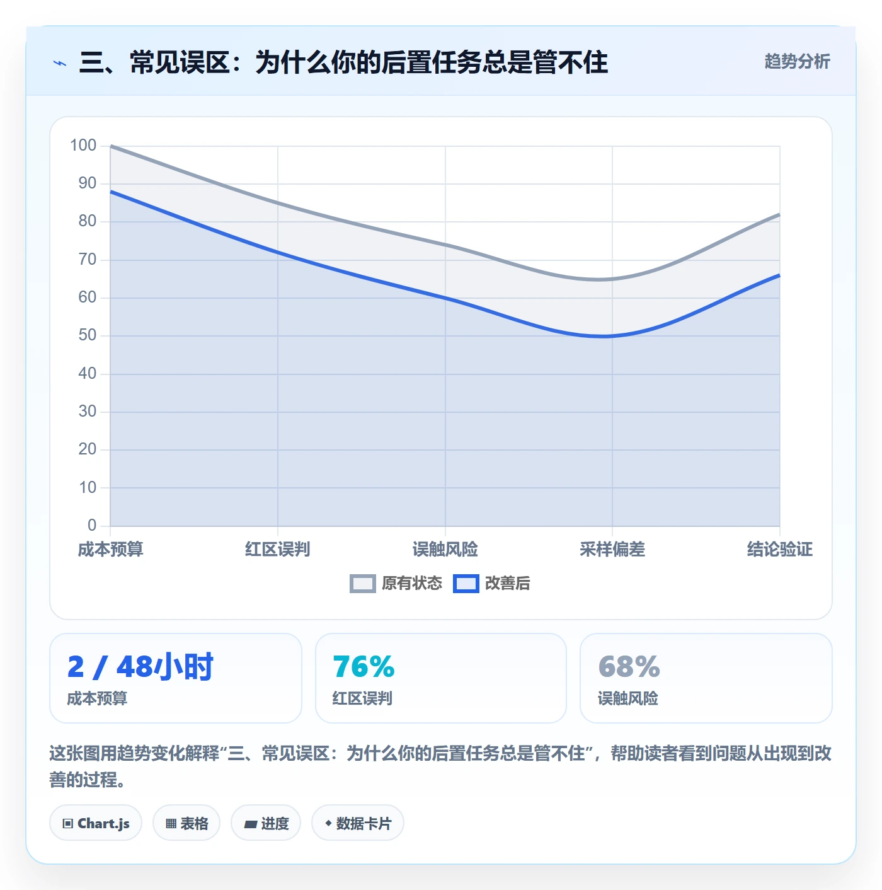Click the 红区误判 x-axis label on the chart
Image resolution: width=882 pixels, height=890 pixels.
click(278, 549)
